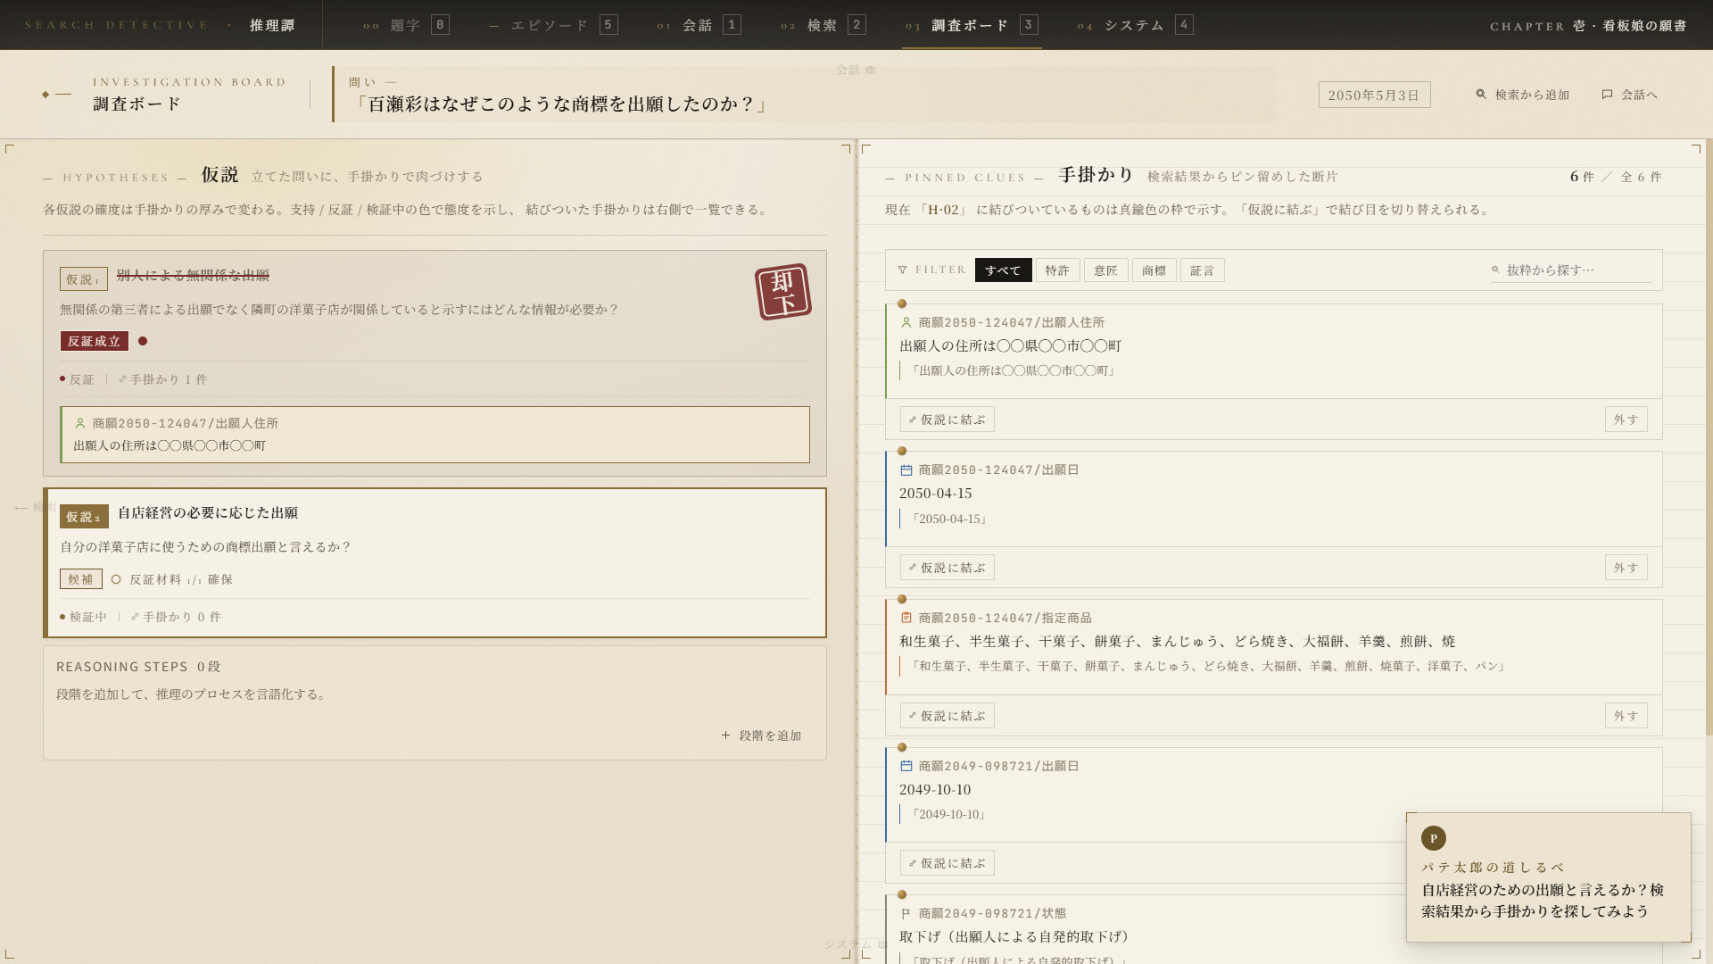The height and width of the screenshot is (964, 1713).
Task: Select the 調査ボード tab
Action: click(972, 25)
